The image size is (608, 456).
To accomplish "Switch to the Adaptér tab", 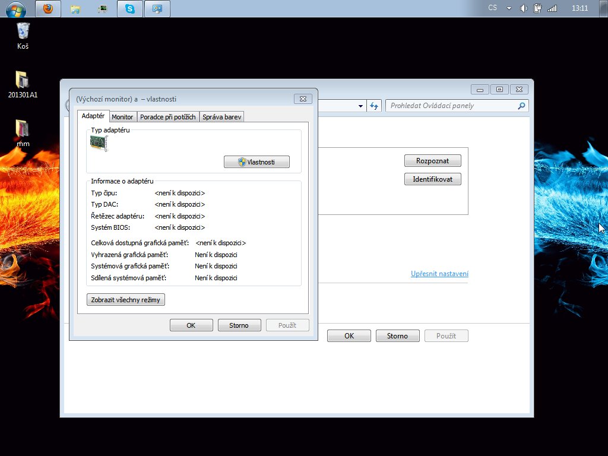I will click(x=93, y=116).
